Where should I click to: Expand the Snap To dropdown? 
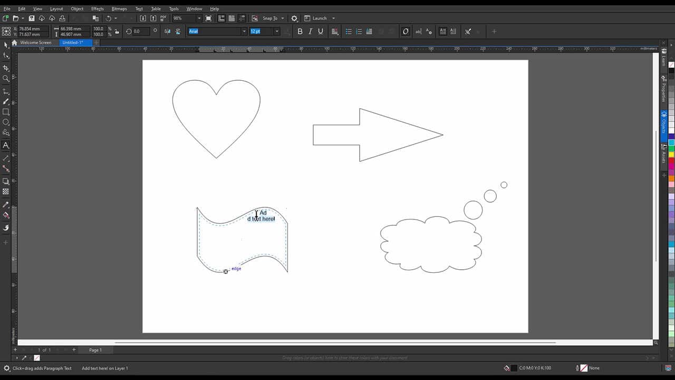coord(283,18)
